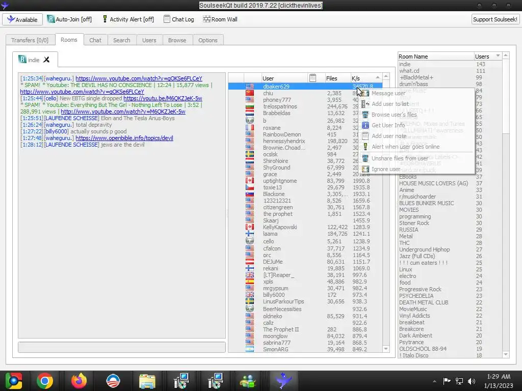Select the Stoner Rock room
The height and width of the screenshot is (391, 522).
click(x=450, y=223)
